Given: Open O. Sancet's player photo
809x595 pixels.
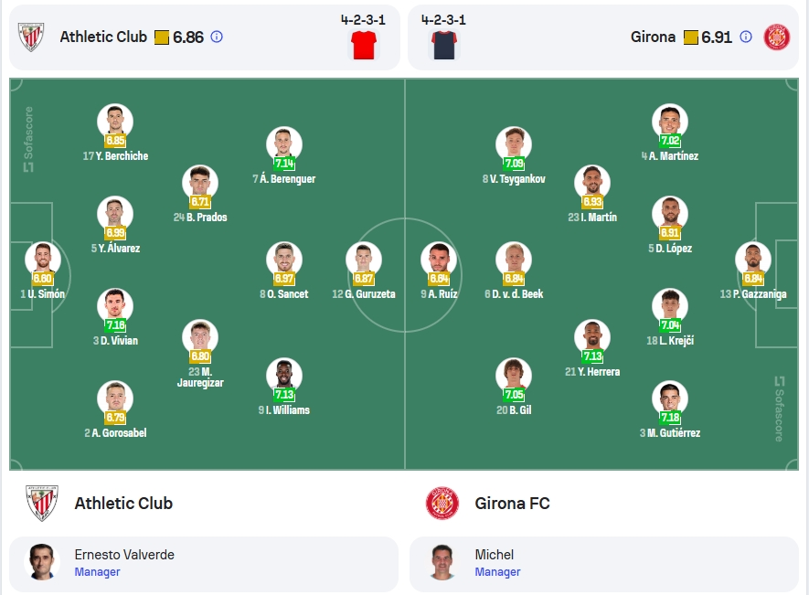Looking at the screenshot, I should point(284,259).
